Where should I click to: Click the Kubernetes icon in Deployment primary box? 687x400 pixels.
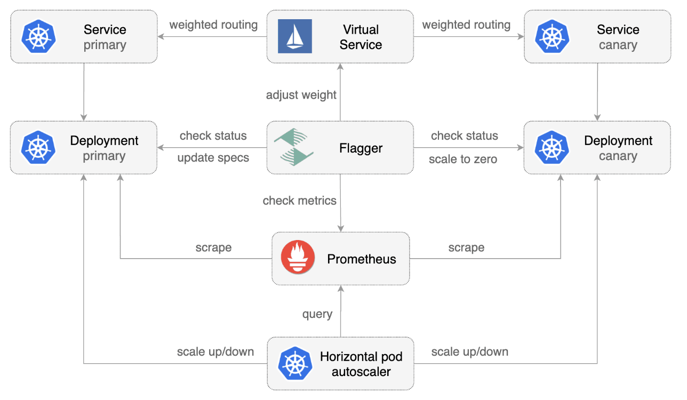click(x=38, y=148)
